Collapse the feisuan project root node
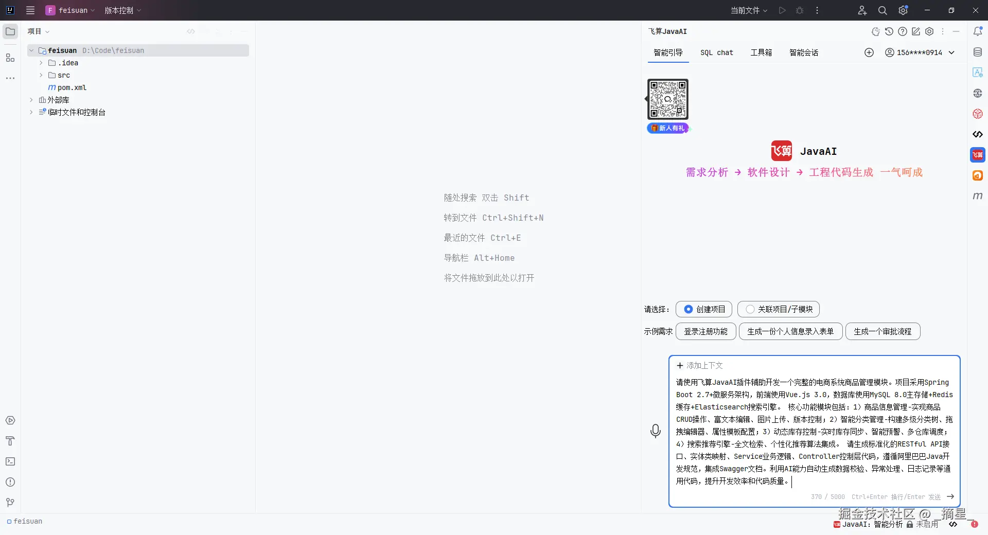The height and width of the screenshot is (535, 988). tap(31, 50)
